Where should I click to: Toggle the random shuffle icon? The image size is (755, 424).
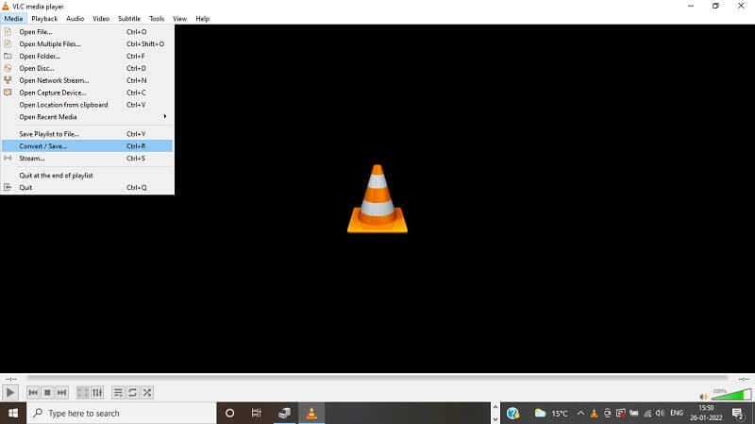(147, 393)
